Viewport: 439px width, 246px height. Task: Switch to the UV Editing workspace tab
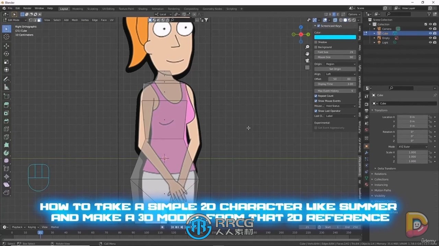click(x=108, y=9)
